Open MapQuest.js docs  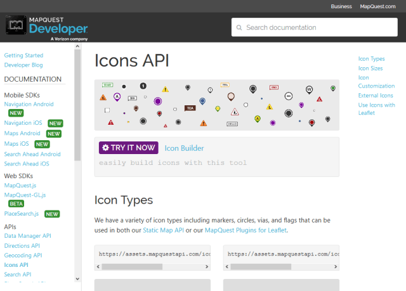20,186
